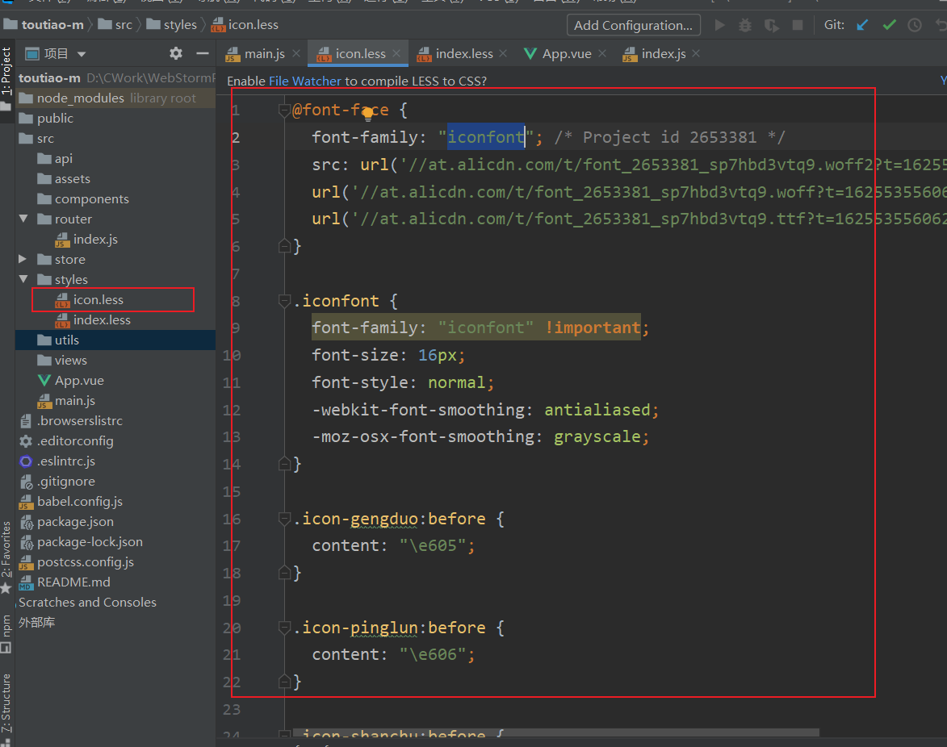Close the main.js editor tab
Viewport: 947px width, 747px height.
pos(296,54)
